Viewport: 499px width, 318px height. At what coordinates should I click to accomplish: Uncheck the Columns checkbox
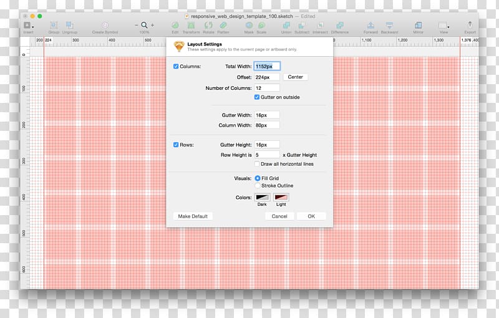[176, 66]
